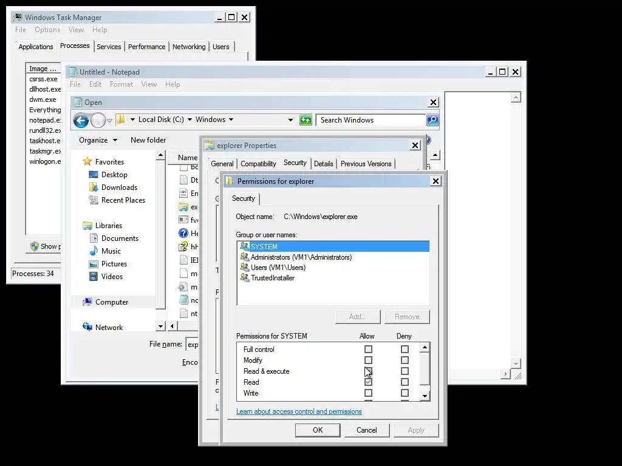Click New folder button

tap(148, 140)
